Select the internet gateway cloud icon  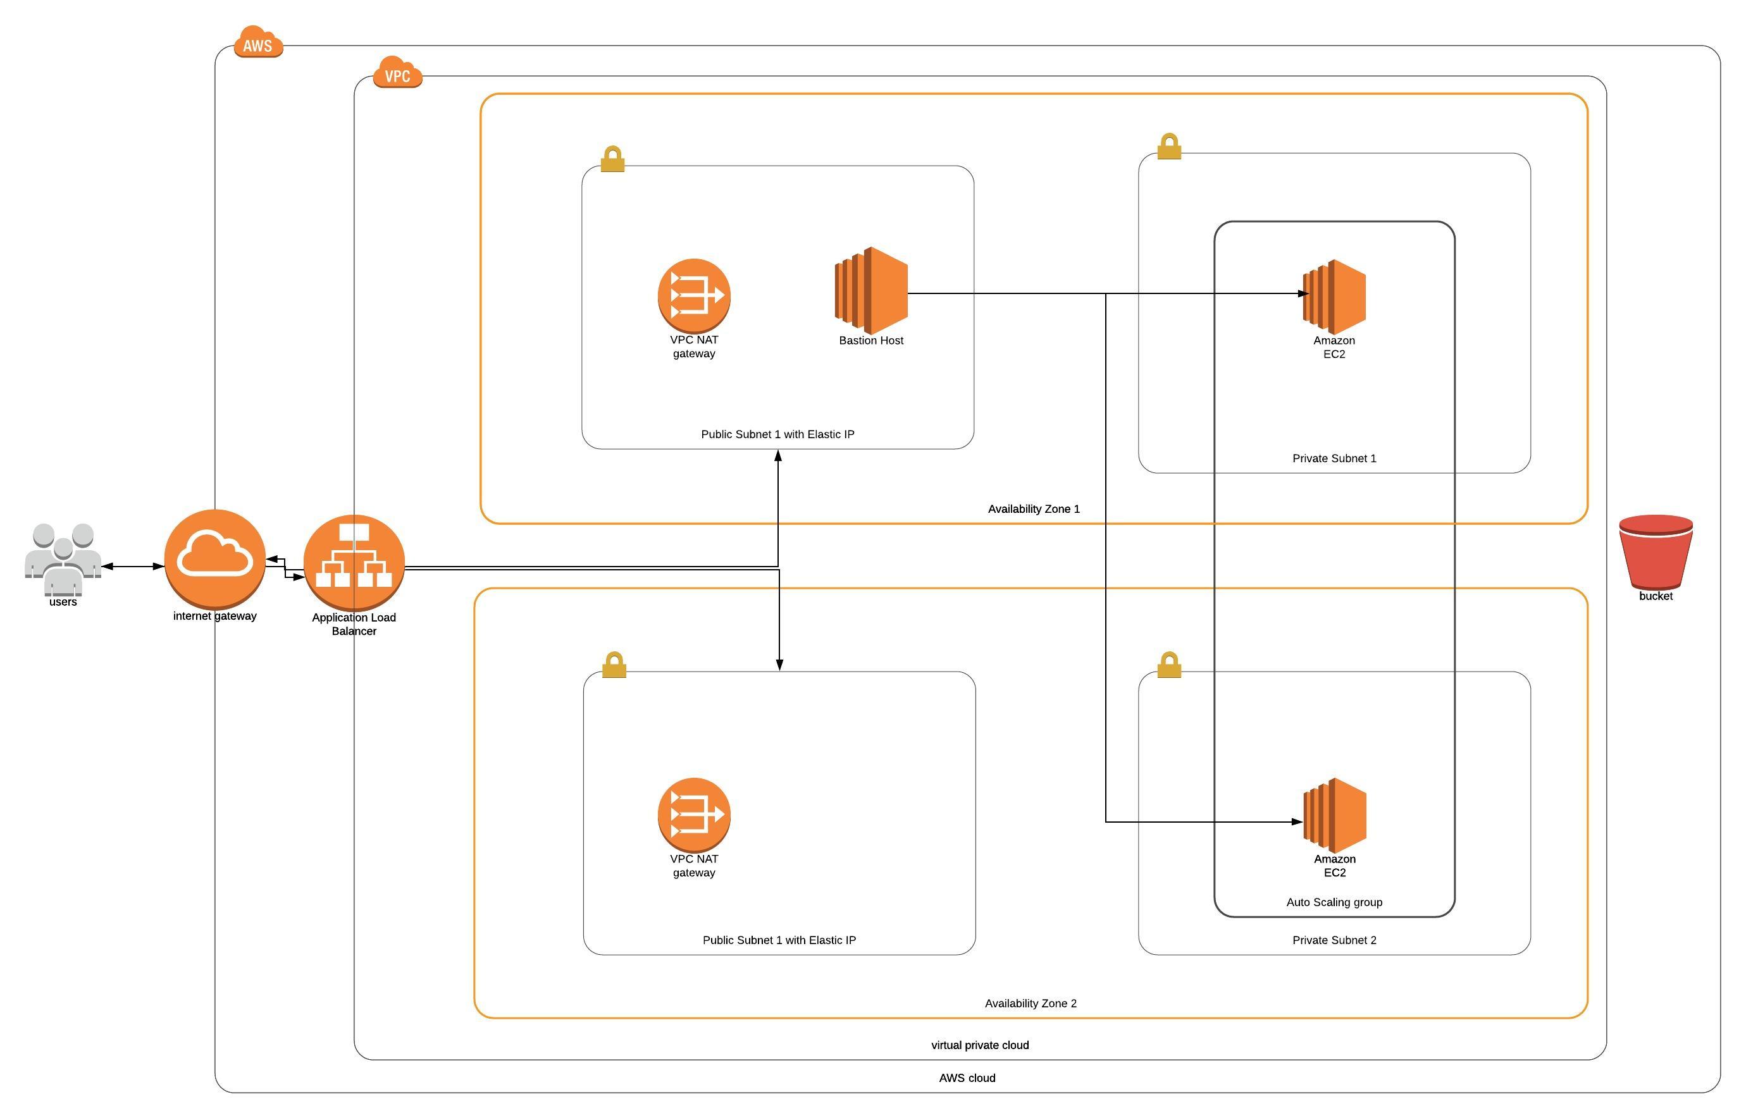point(214,559)
